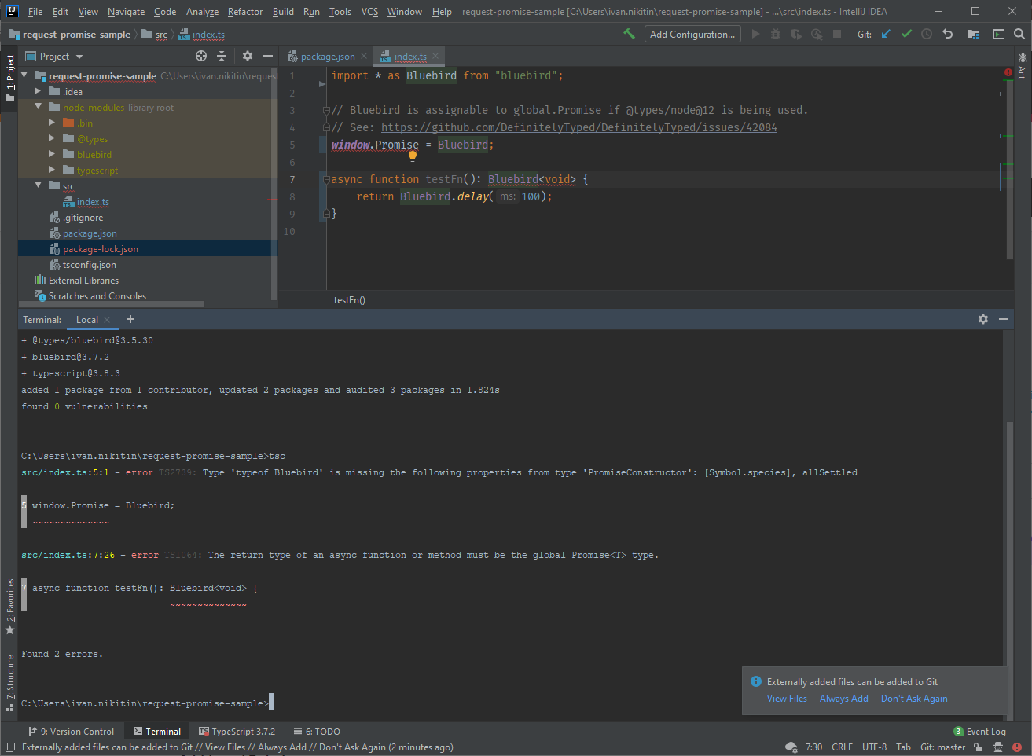Open the Version Control tool tab
The width and height of the screenshot is (1032, 756).
click(x=72, y=731)
